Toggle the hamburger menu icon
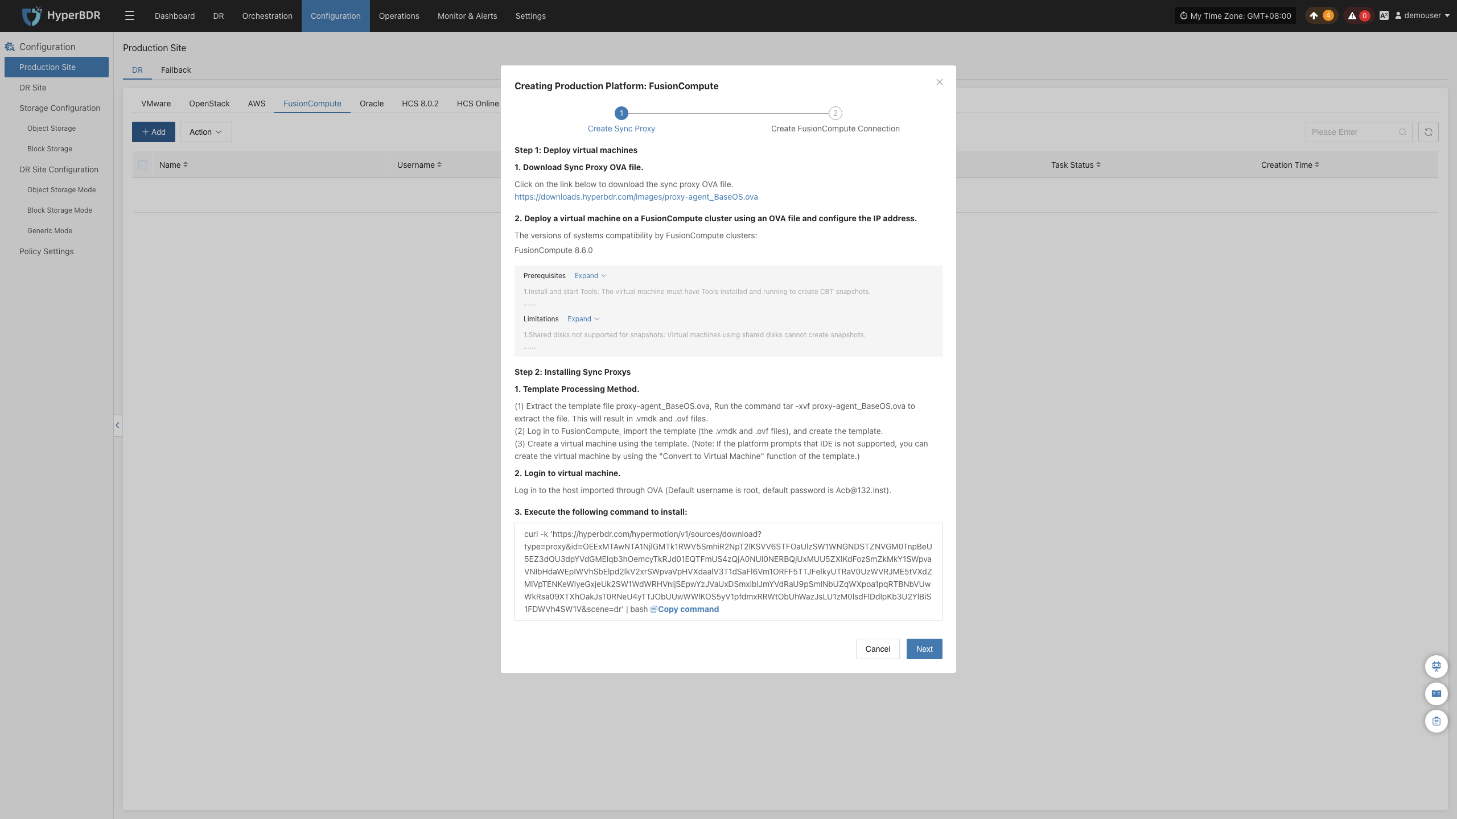This screenshot has height=819, width=1457. pos(130,16)
